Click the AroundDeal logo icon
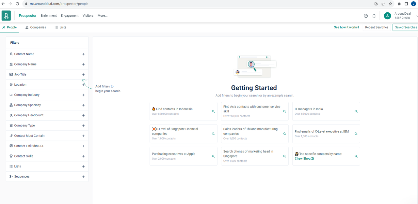The width and height of the screenshot is (418, 204). 6,16
